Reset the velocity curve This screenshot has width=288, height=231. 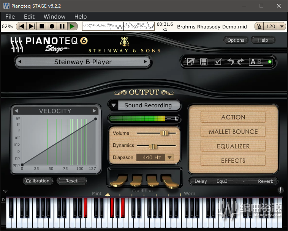click(x=71, y=181)
